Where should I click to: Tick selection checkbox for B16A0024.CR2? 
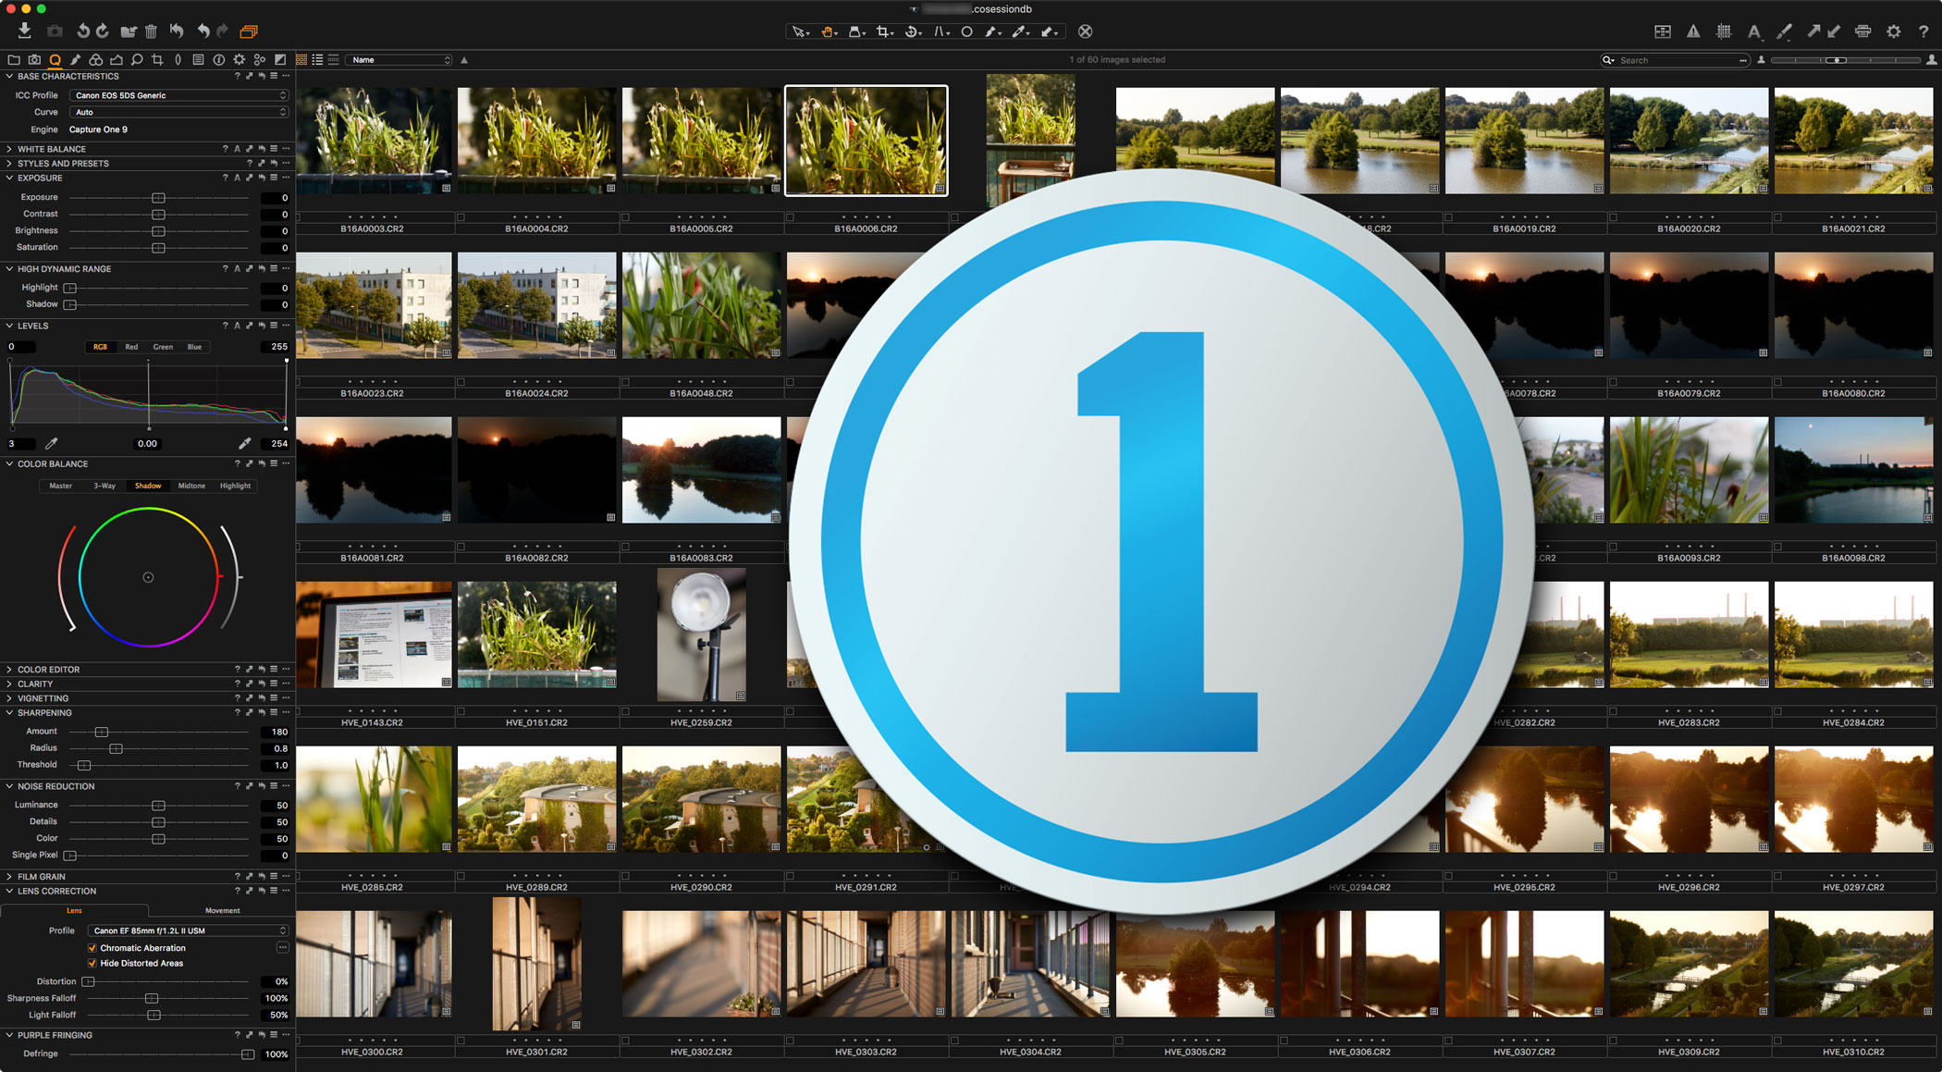point(461,382)
